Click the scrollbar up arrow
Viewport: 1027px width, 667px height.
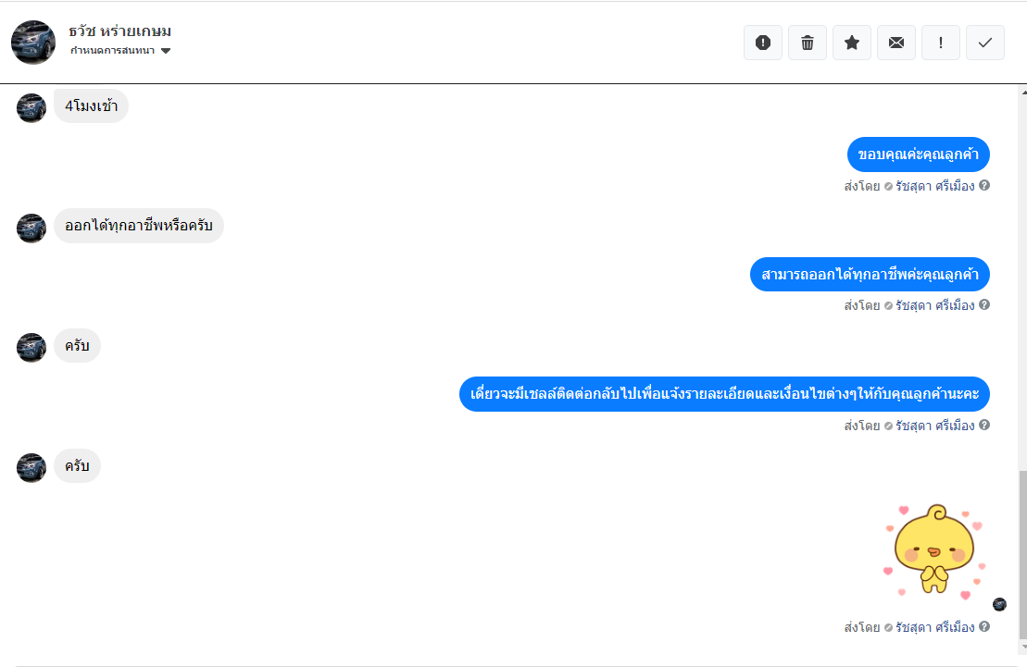1022,93
